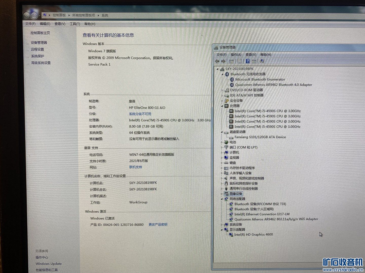
Task: Expand the 内存技术驱动程序 node
Action: point(222,168)
